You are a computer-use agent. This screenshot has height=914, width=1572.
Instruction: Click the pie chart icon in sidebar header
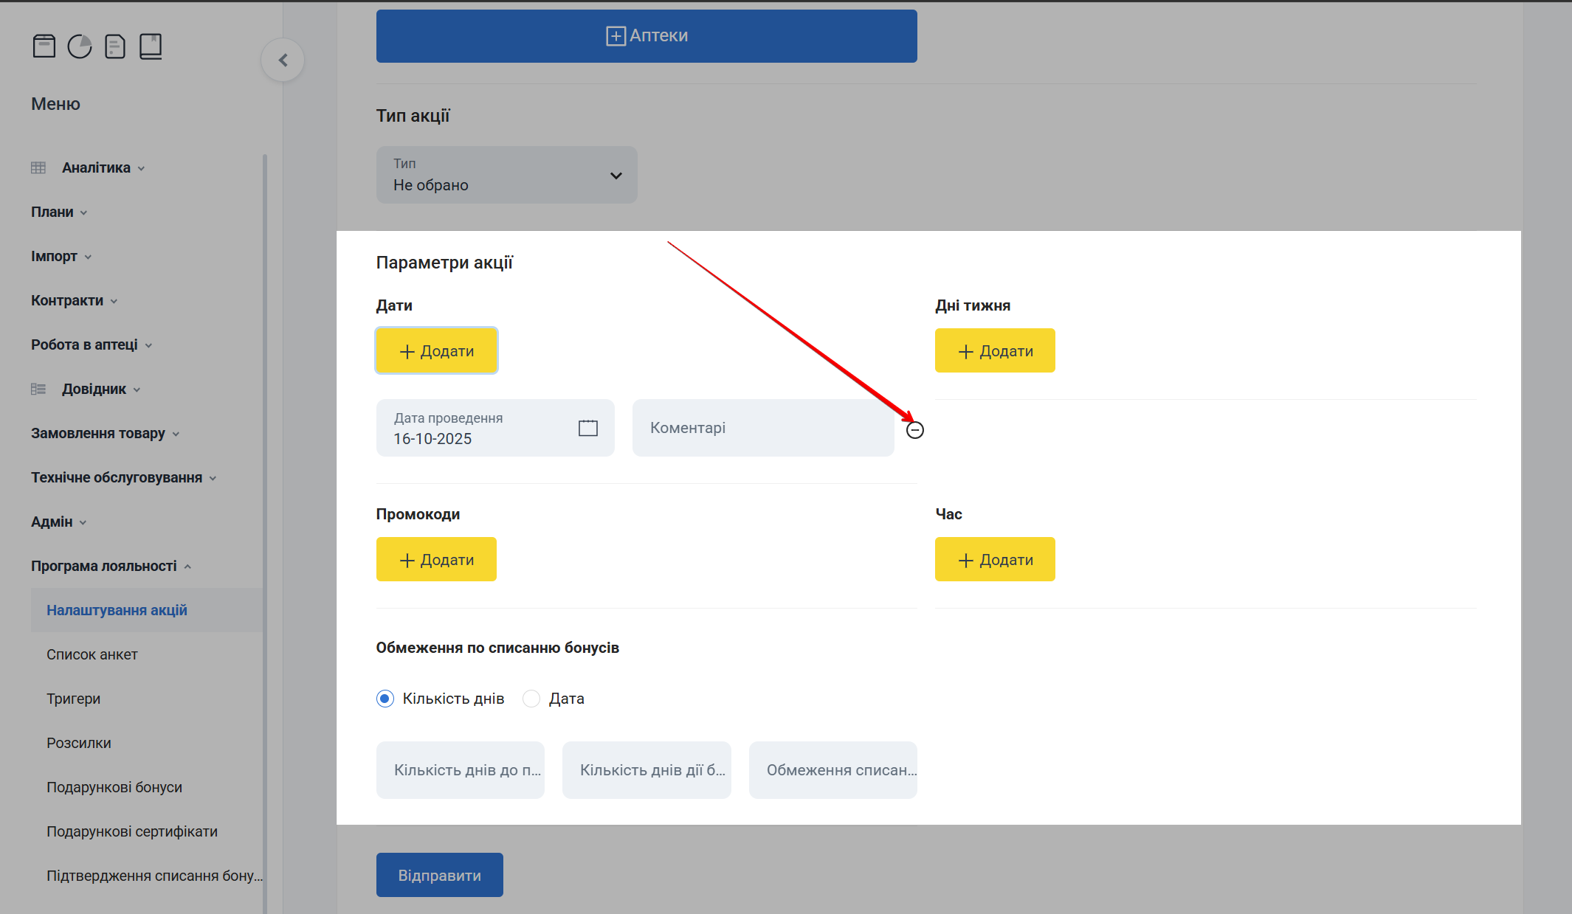(80, 46)
